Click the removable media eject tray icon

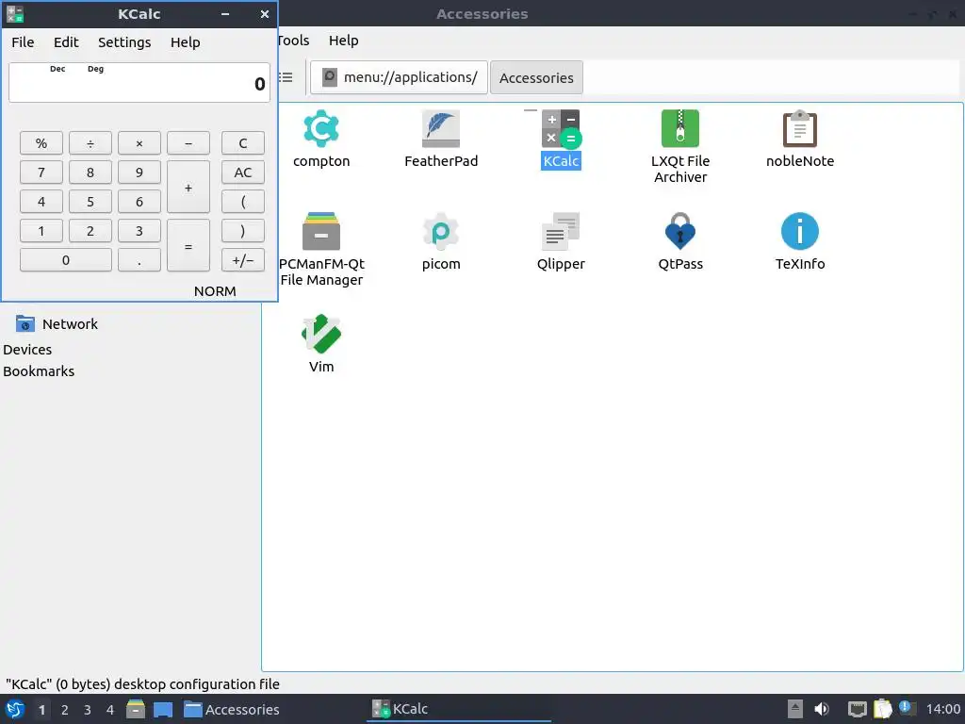pyautogui.click(x=794, y=709)
